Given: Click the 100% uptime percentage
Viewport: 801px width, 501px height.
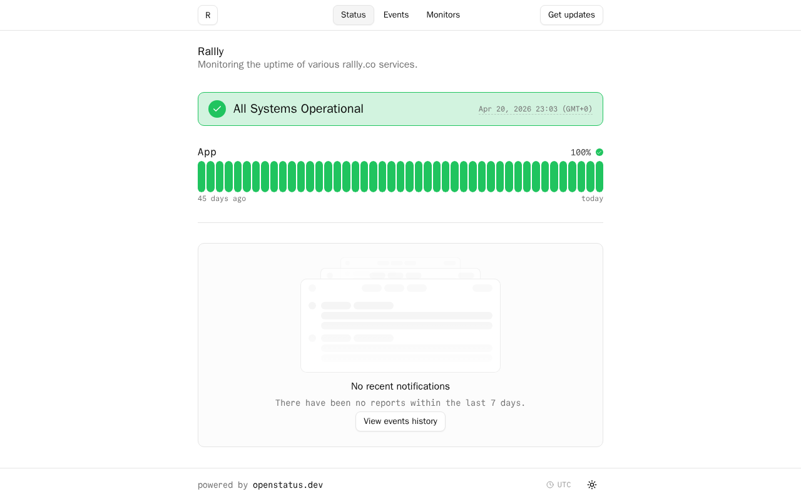Looking at the screenshot, I should click(x=581, y=152).
